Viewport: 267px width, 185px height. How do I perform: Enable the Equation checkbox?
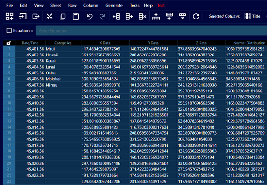[x=9, y=30]
